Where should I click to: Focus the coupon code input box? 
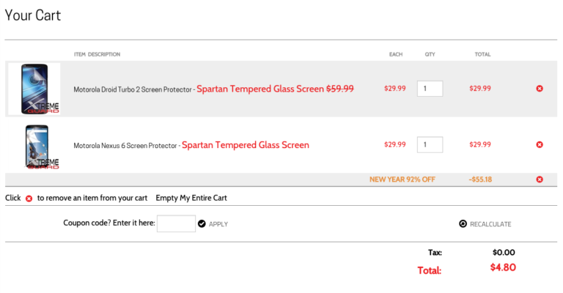(176, 223)
